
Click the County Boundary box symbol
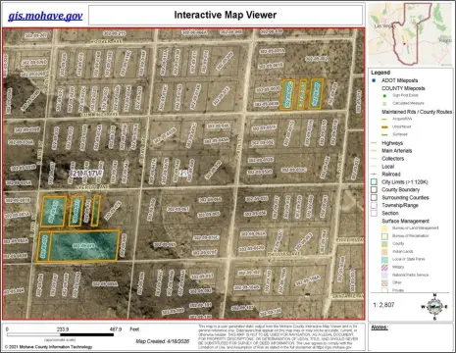[x=374, y=190]
